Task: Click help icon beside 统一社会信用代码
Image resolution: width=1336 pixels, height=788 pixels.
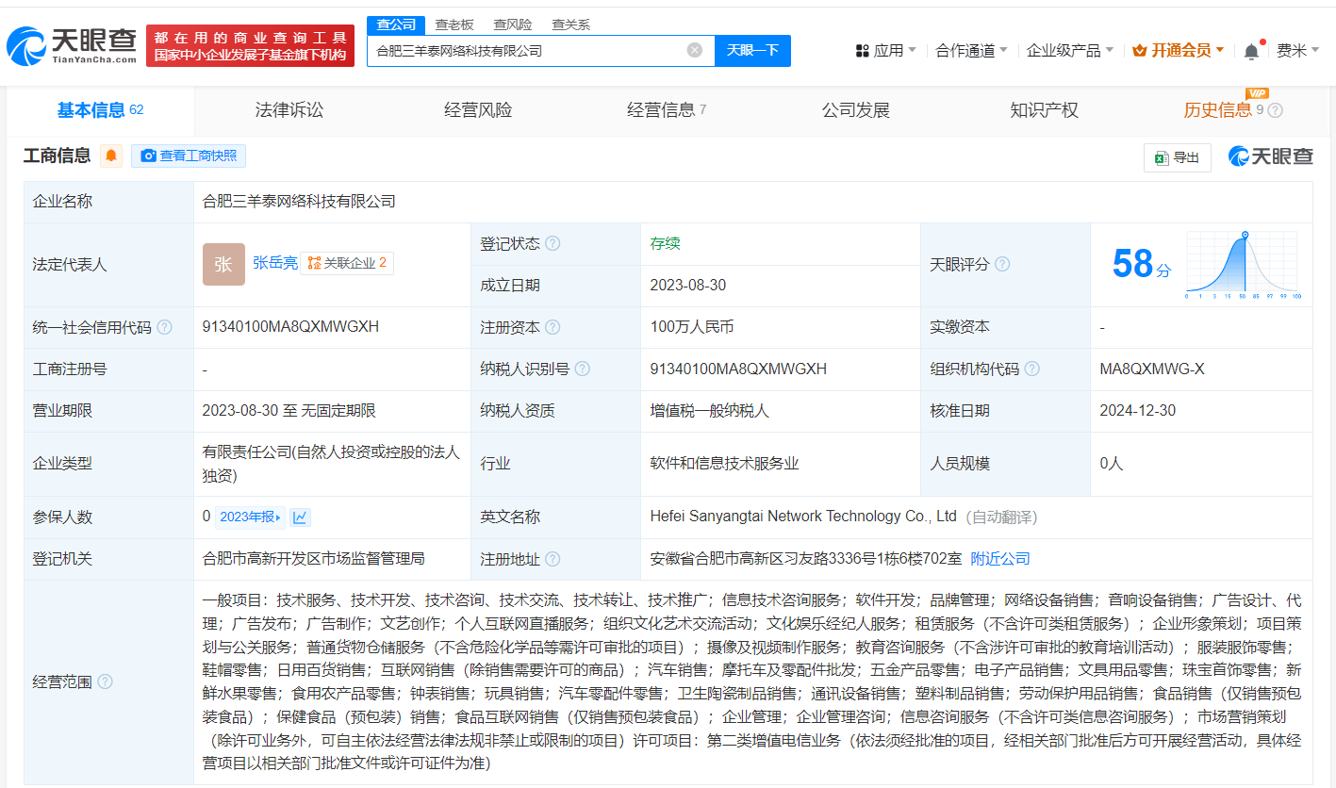Action: tap(164, 327)
